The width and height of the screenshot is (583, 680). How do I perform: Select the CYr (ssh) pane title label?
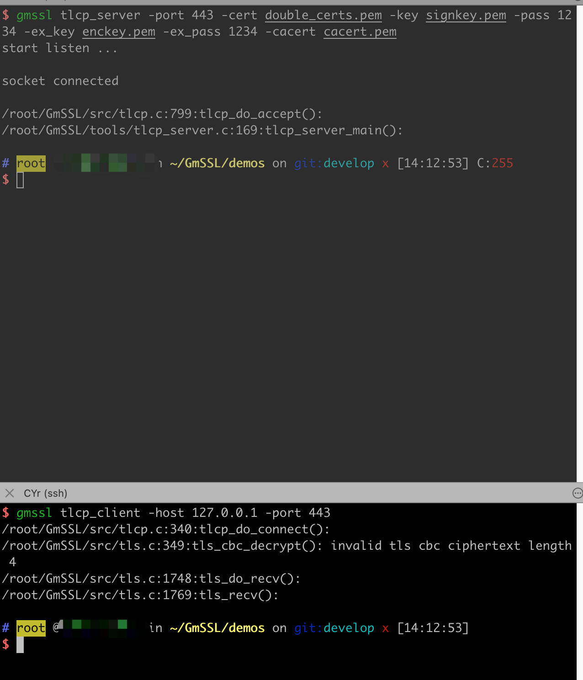tap(45, 493)
